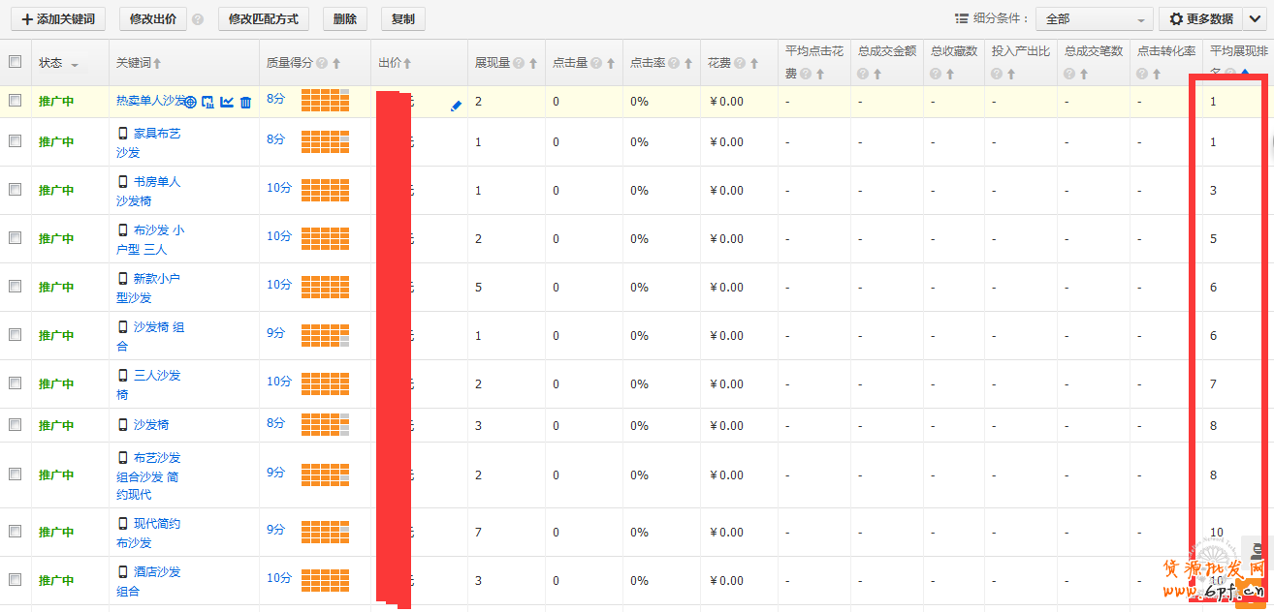Open the 状态 column filter dropdown
This screenshot has width=1274, height=612.
pos(75,65)
